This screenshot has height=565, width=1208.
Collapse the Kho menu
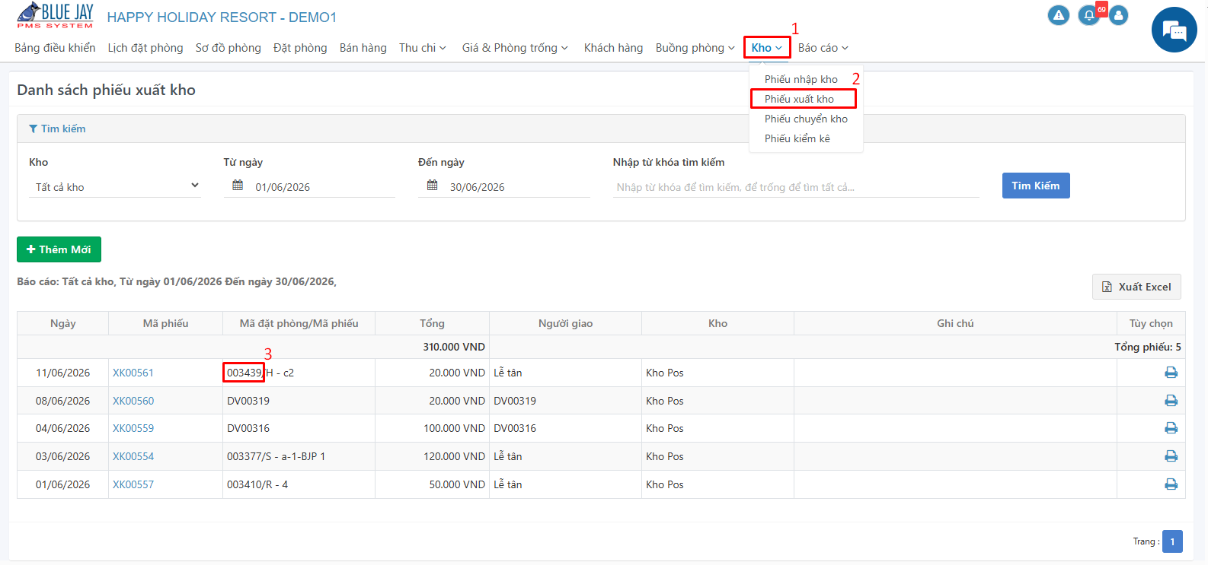[767, 48]
